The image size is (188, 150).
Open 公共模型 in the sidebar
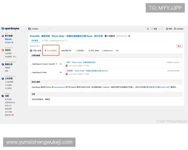8,88
